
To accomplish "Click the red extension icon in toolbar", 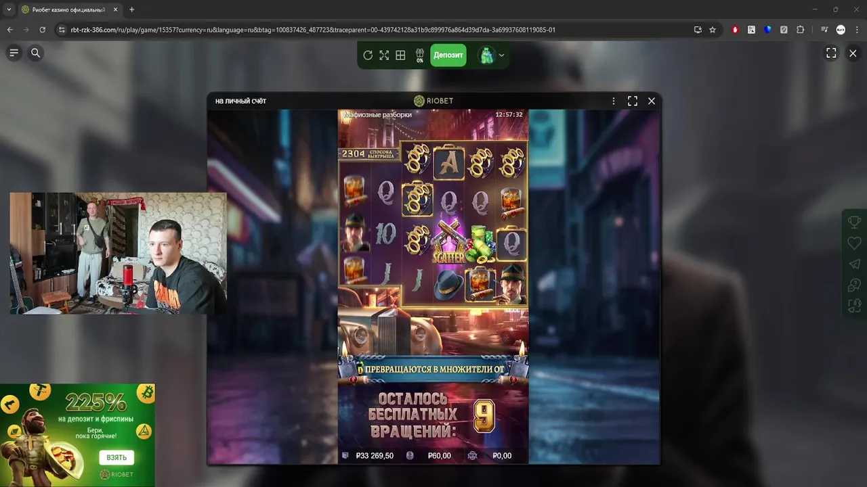I will (x=735, y=30).
